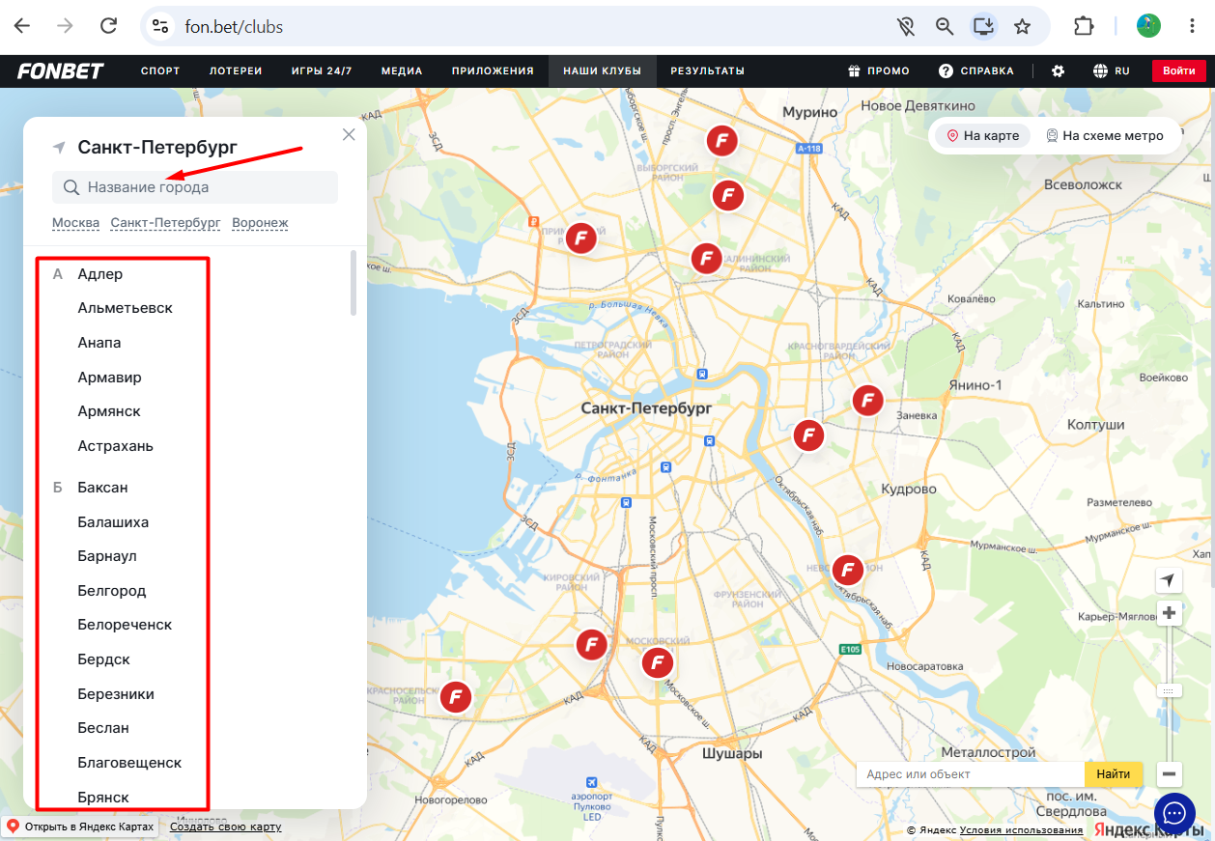
Task: Open the Результаты section
Action: coord(708,70)
